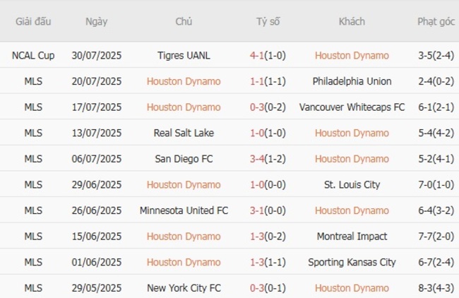
Task: Click Houston Dynamo in the 20/07/2025 row
Action: pyautogui.click(x=184, y=81)
